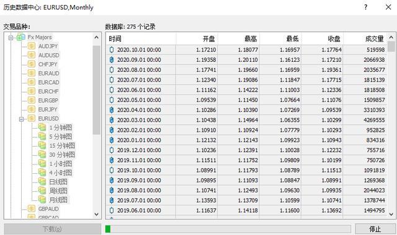The width and height of the screenshot is (397, 235).
Task: Click candle icon of 2020.04.01 row
Action: [112, 110]
